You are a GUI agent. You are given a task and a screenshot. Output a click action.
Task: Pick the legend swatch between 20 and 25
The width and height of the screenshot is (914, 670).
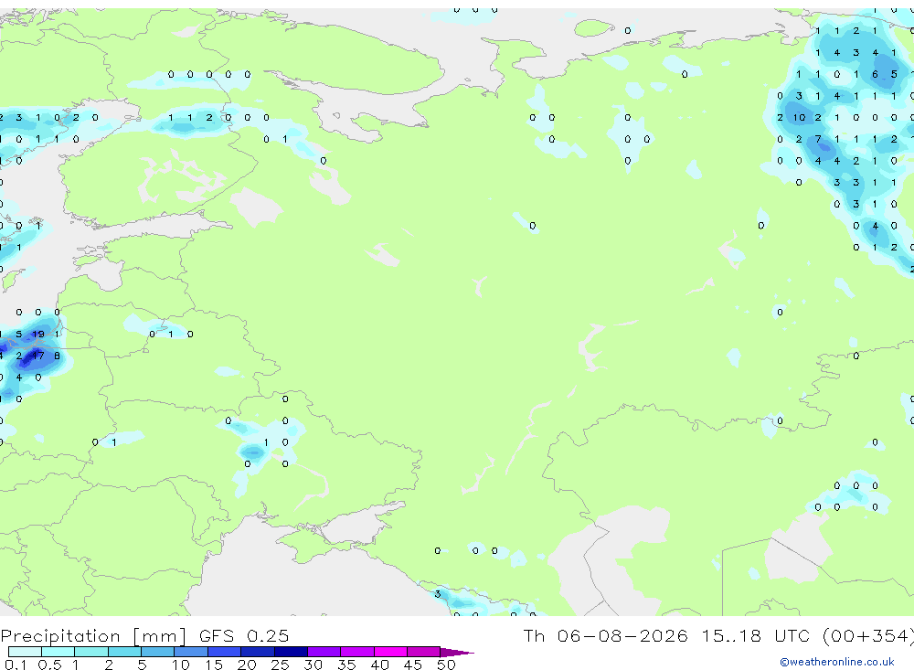[257, 652]
